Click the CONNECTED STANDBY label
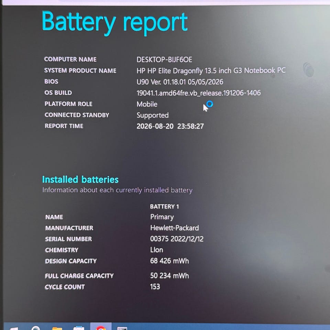The image size is (330, 330). pyautogui.click(x=77, y=115)
